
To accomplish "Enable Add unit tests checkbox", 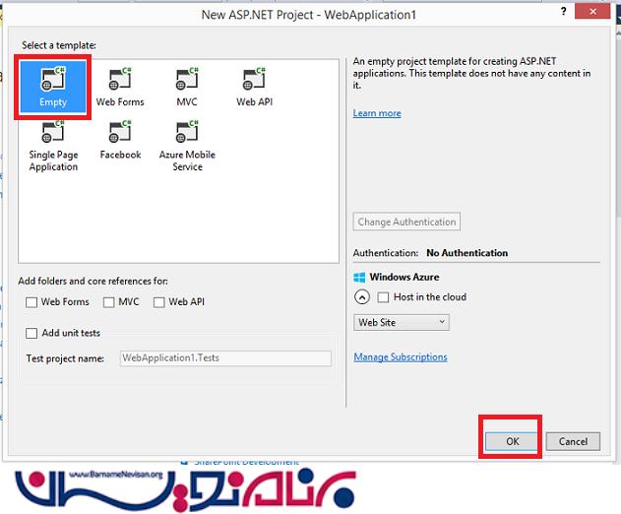I will [31, 333].
